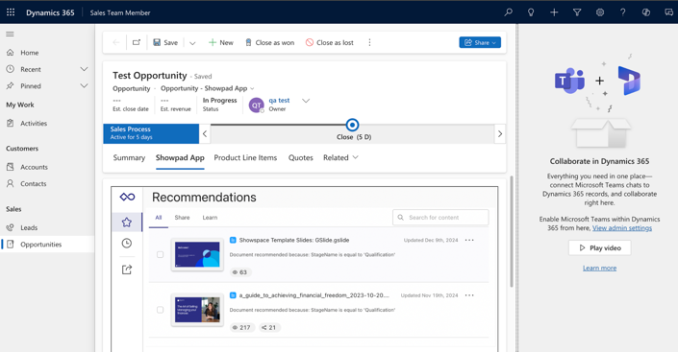This screenshot has height=352, width=678.
Task: Switch to the Summary tab
Action: pos(129,158)
